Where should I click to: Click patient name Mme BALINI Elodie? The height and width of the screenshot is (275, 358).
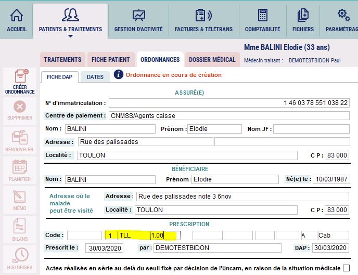point(287,47)
